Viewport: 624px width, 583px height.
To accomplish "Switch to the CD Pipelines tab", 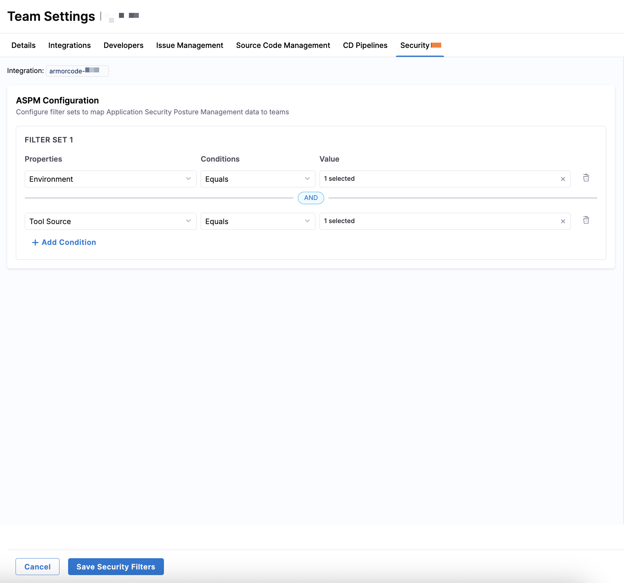I will (365, 45).
